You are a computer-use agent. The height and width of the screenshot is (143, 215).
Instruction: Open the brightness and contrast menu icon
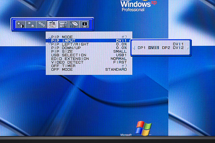[21, 25]
